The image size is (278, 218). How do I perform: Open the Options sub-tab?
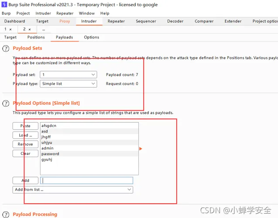(92, 37)
